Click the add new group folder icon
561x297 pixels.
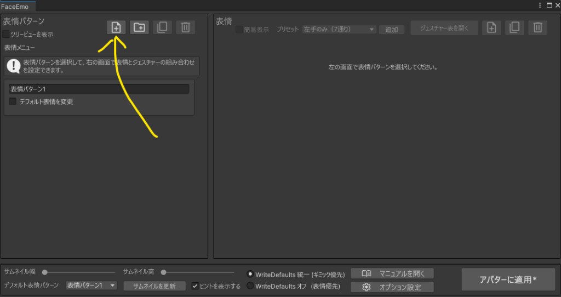pyautogui.click(x=139, y=27)
